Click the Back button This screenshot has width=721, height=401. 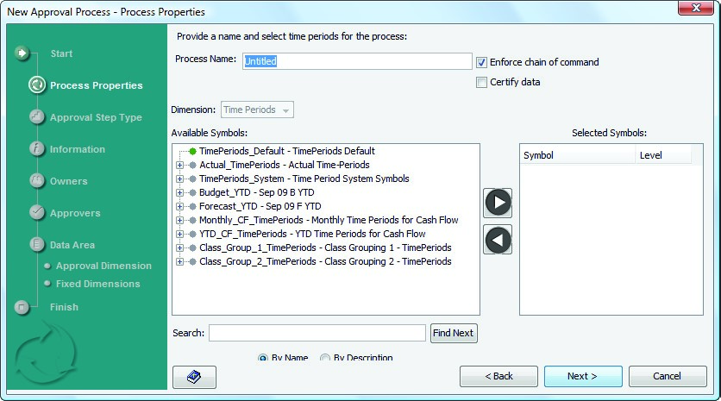click(x=498, y=376)
